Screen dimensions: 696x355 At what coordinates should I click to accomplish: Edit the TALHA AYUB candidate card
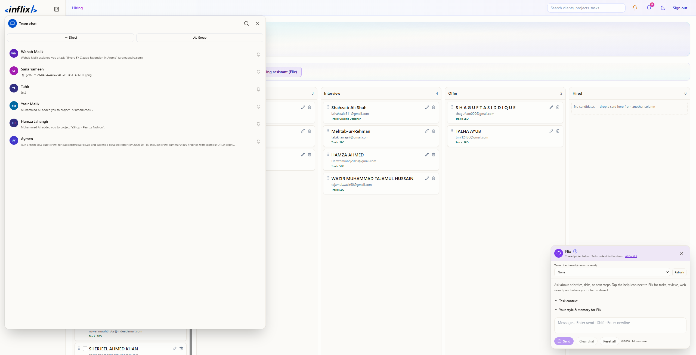(551, 131)
